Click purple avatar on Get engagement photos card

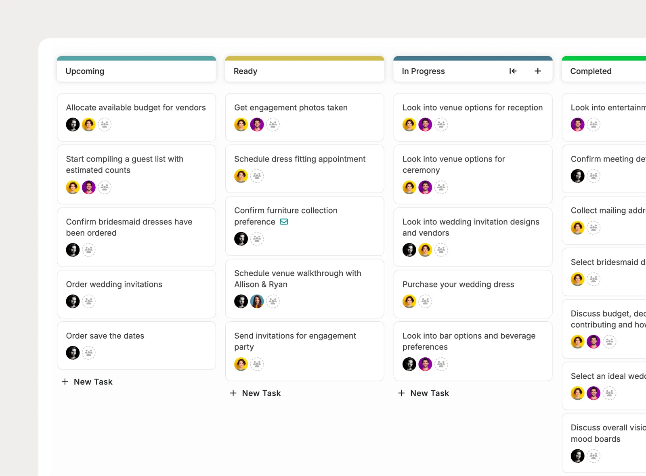pos(257,124)
